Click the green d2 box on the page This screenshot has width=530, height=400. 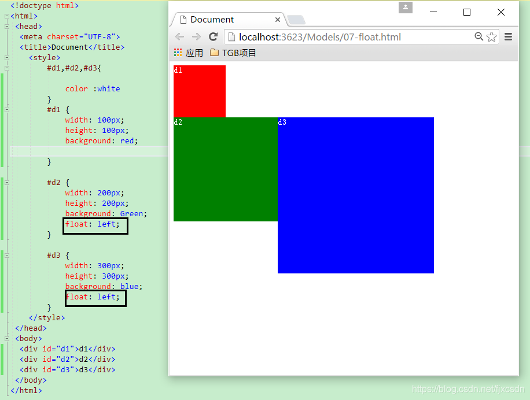226,169
